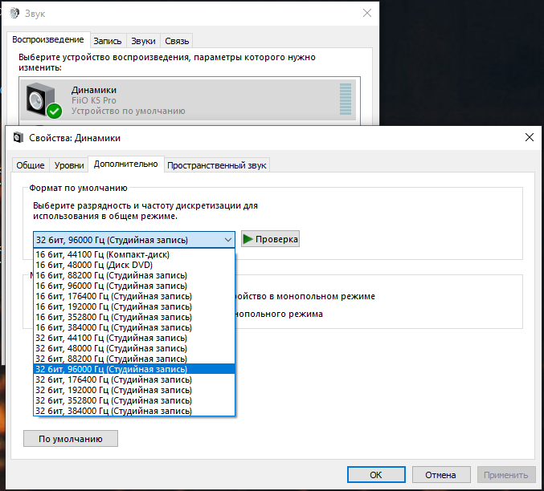This screenshot has width=544, height=491.
Task: Close the Свойства: Динамики dialog
Action: [x=530, y=137]
